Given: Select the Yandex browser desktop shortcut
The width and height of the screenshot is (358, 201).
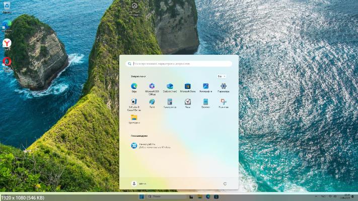Looking at the screenshot, I should [7, 44].
